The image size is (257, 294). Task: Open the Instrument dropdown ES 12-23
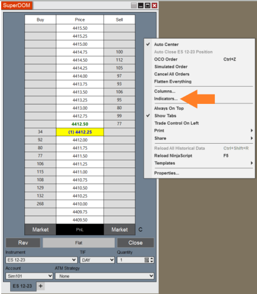(x=41, y=260)
